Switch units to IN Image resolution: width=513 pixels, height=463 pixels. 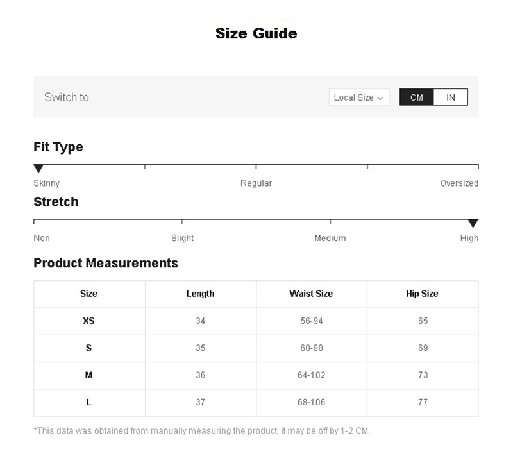[451, 97]
